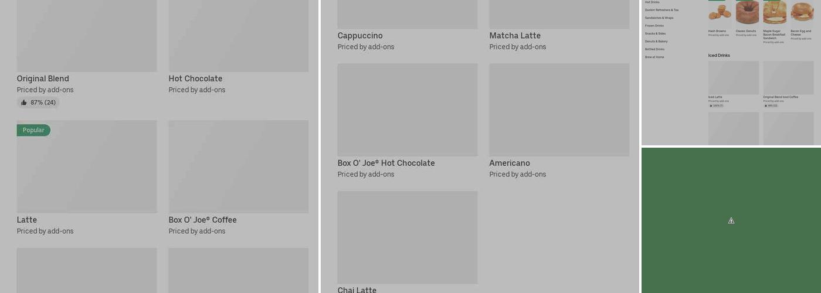821x293 pixels.
Task: Click the thumbs-up rating on Original Blend
Action: [38, 103]
